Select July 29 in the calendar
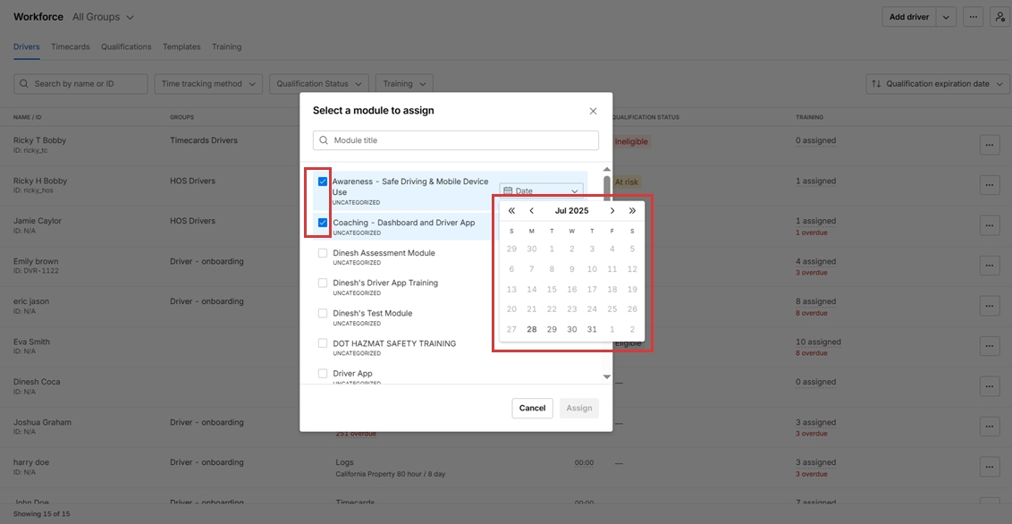 (552, 329)
